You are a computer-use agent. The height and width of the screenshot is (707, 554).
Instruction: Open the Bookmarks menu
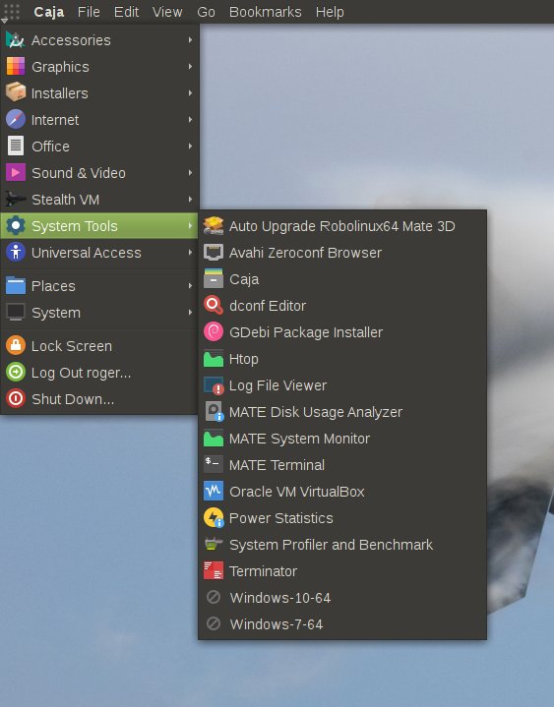coord(265,12)
